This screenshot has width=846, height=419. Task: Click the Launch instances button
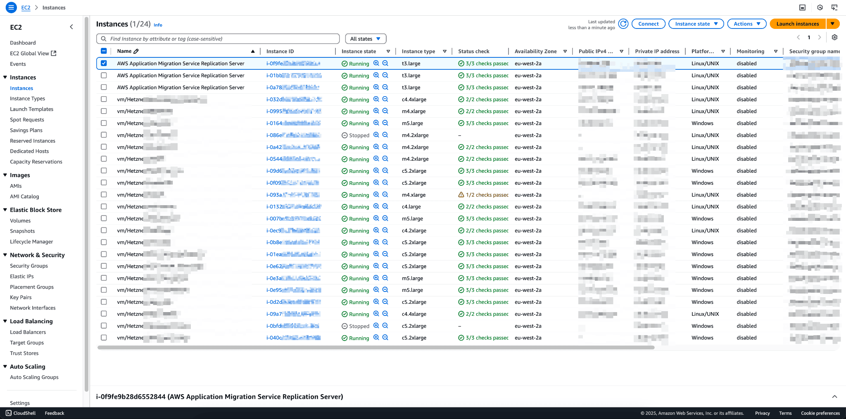click(x=798, y=24)
